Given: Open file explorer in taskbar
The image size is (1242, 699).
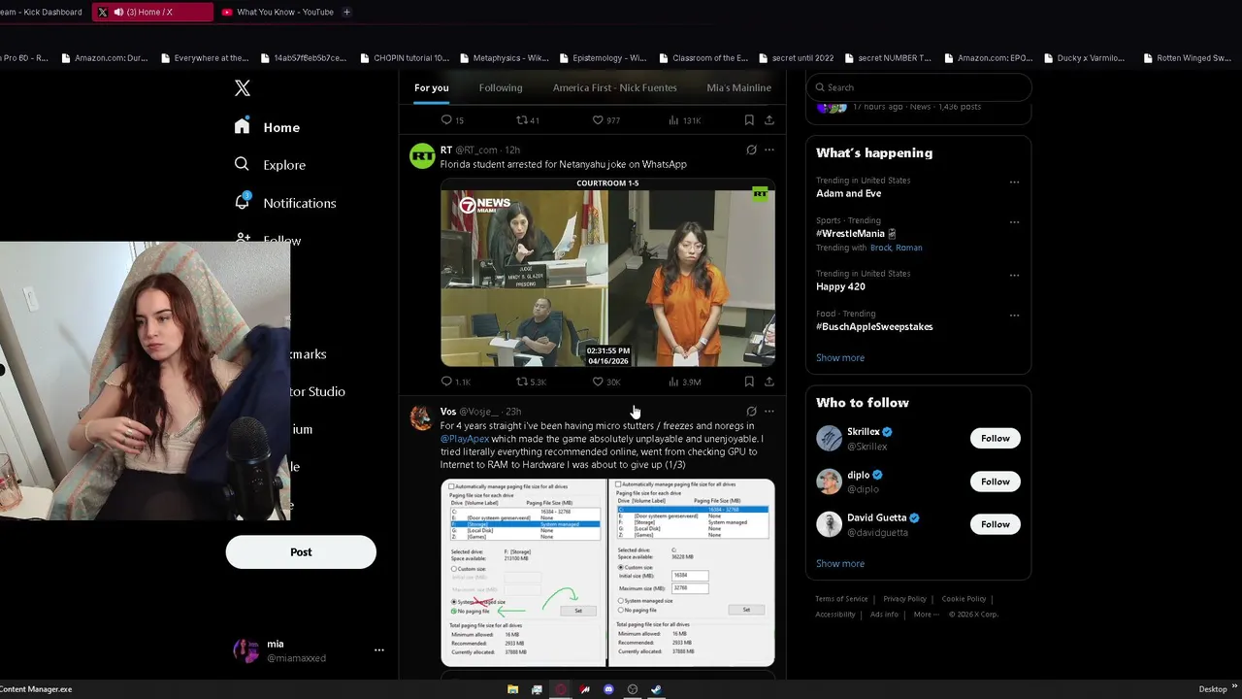Looking at the screenshot, I should click(x=512, y=689).
